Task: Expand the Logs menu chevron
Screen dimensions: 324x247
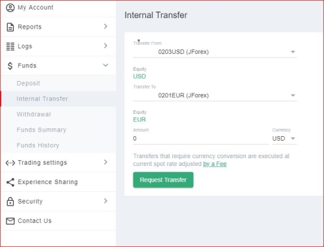Action: tap(106, 46)
